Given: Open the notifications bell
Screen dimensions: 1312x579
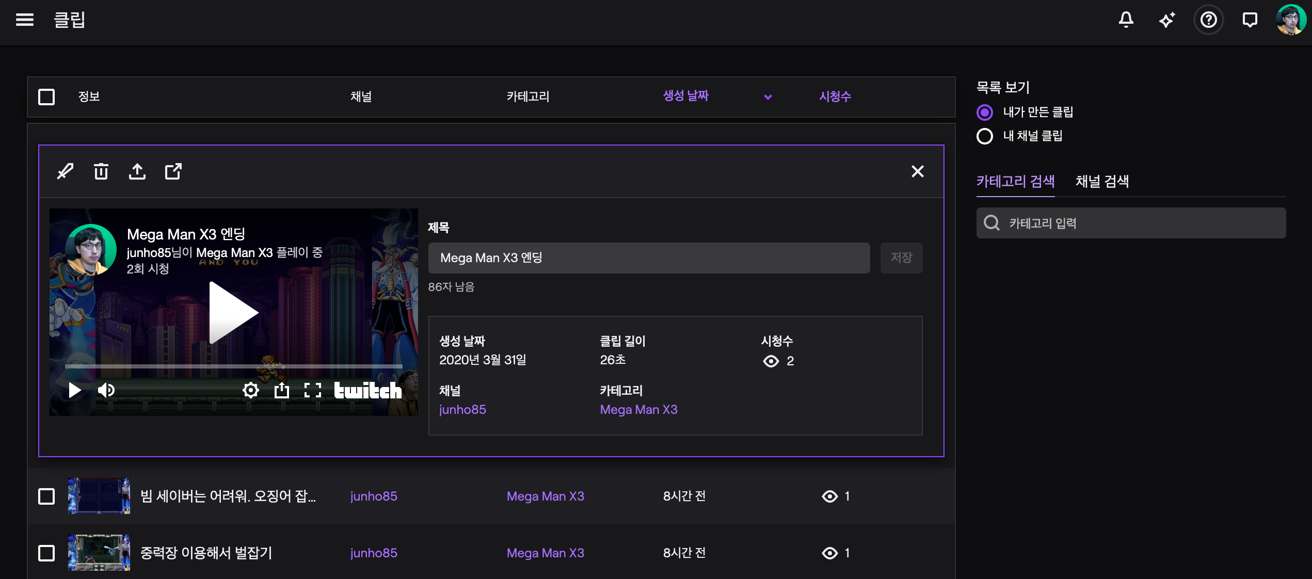Looking at the screenshot, I should 1126,20.
